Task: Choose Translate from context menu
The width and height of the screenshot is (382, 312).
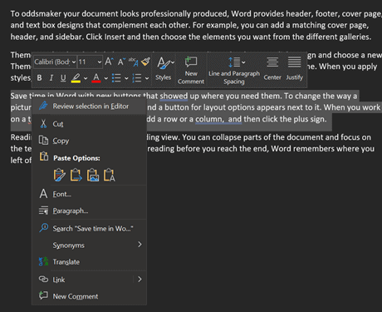Action: point(89,262)
